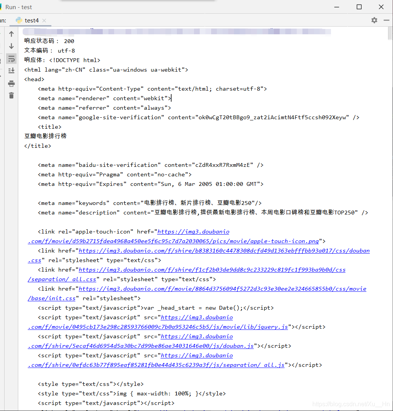Image resolution: width=393 pixels, height=411 pixels.
Task: Click the Down the Stack Trace arrow
Action: (11, 46)
